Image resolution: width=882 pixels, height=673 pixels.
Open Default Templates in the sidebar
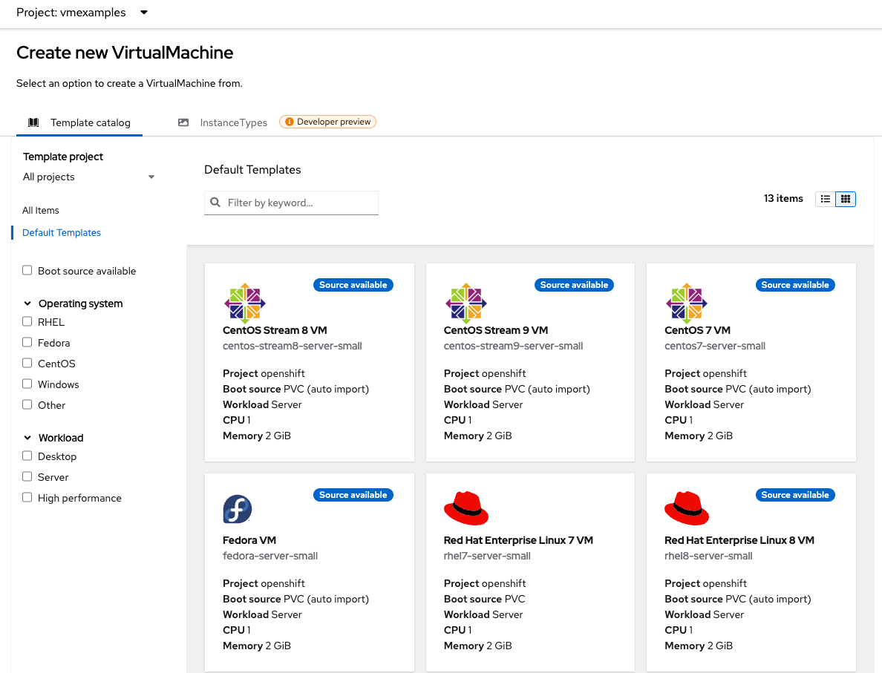pos(61,232)
